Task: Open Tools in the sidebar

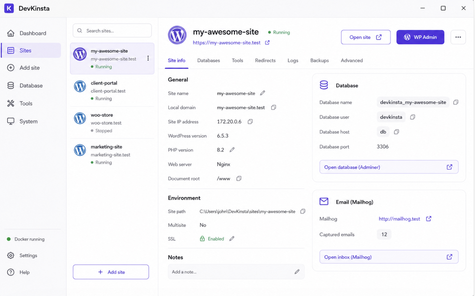Action: (x=31, y=103)
